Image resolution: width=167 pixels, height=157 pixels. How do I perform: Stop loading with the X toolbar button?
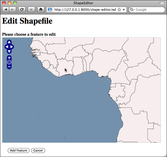tap(31, 10)
